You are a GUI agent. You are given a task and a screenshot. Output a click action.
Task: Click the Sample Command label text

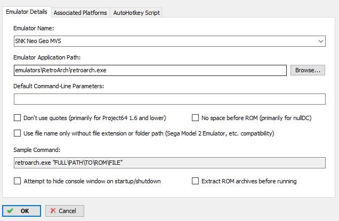coord(37,150)
